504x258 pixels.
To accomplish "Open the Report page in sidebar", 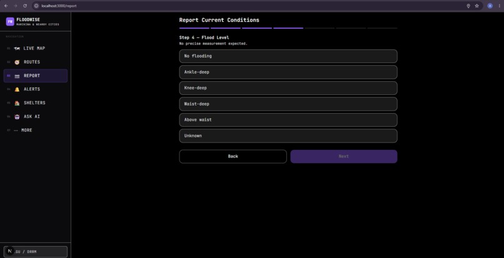I will 36,76.
